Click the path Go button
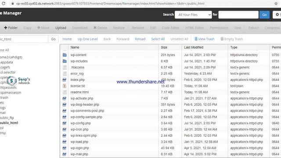The height and width of the screenshot is (158, 281). (53, 39)
